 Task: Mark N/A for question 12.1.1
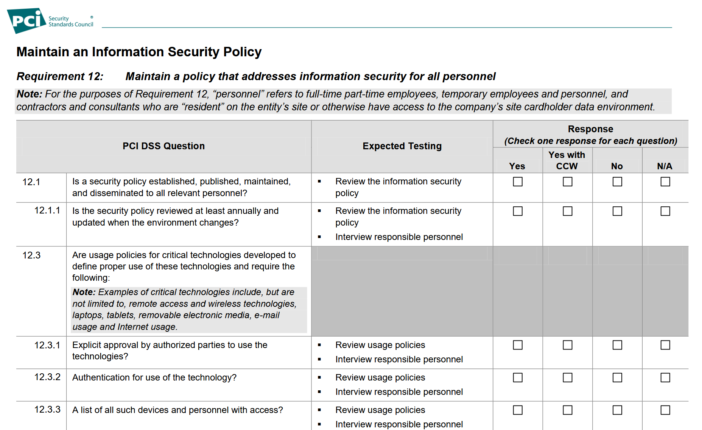pyautogui.click(x=665, y=211)
